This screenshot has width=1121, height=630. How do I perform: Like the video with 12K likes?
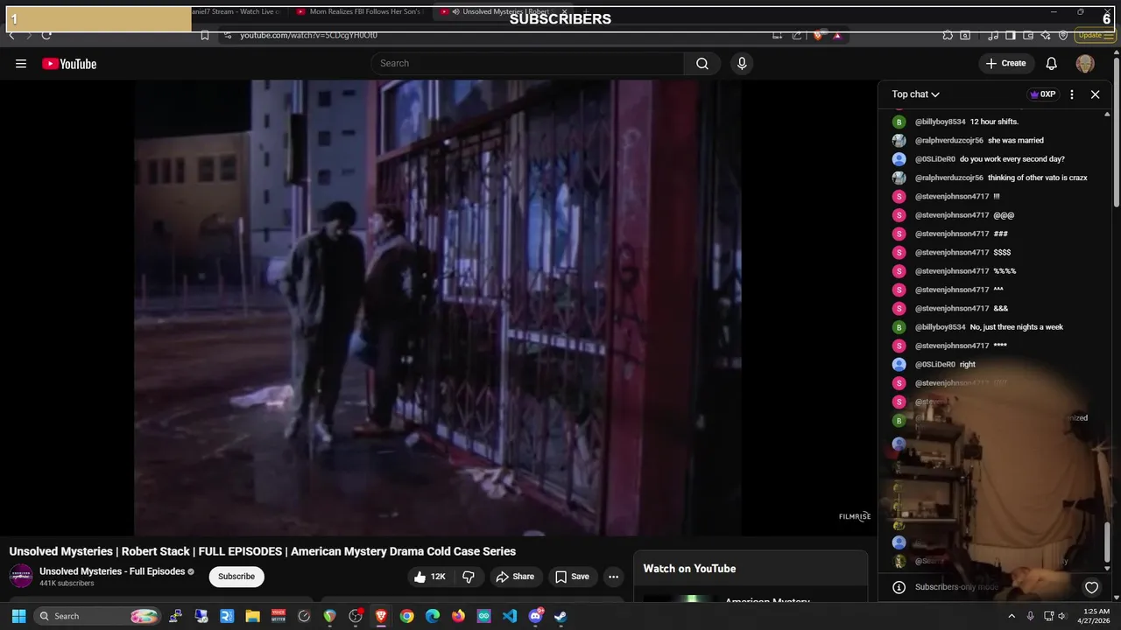tap(430, 577)
